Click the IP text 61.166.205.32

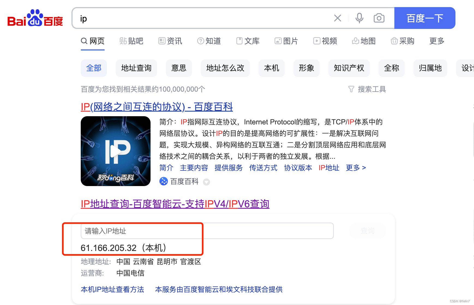tap(109, 248)
